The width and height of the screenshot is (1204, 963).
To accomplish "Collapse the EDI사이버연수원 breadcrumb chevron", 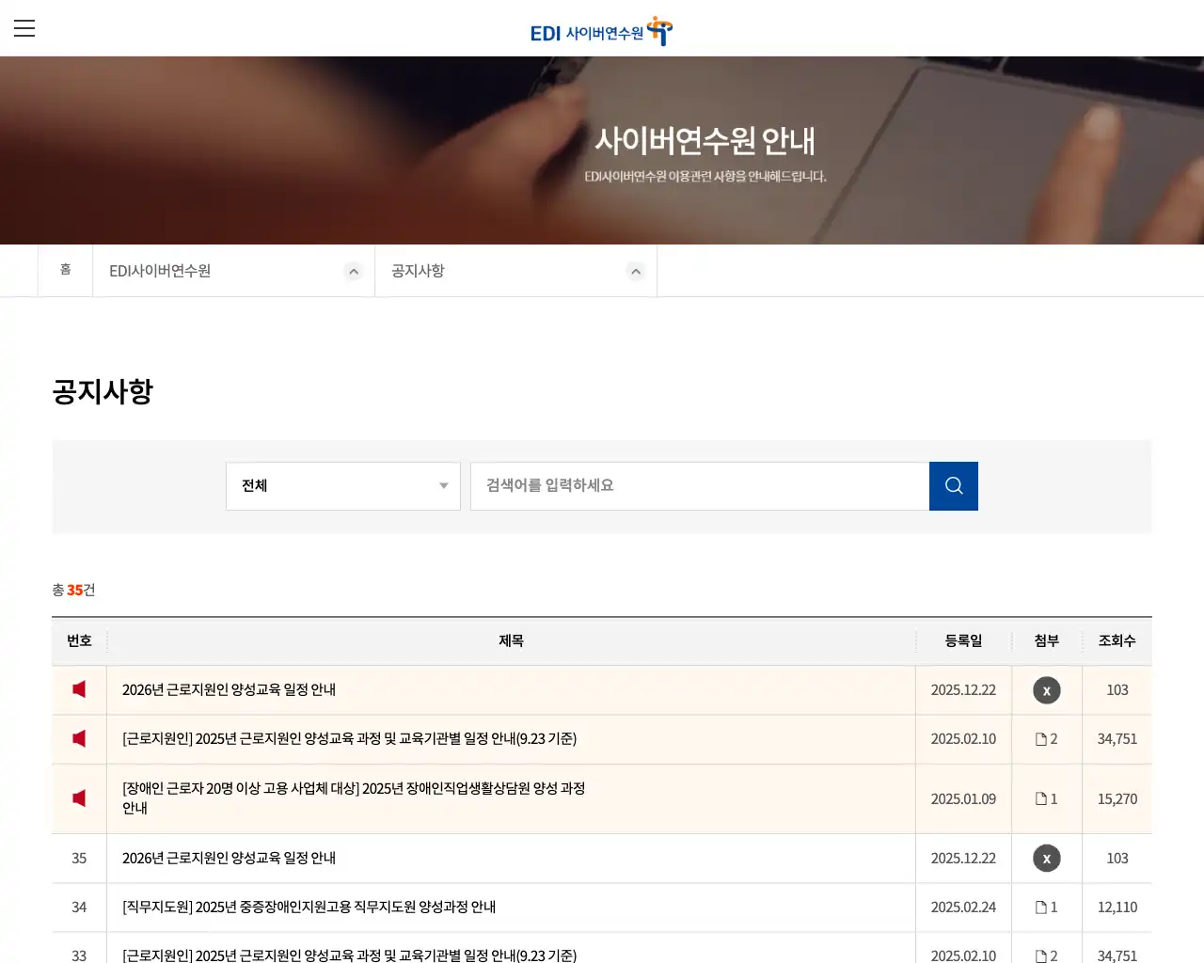I will (x=354, y=271).
